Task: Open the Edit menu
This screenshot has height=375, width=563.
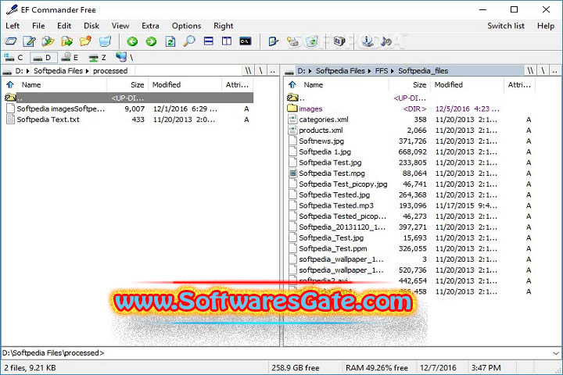Action: [64, 26]
